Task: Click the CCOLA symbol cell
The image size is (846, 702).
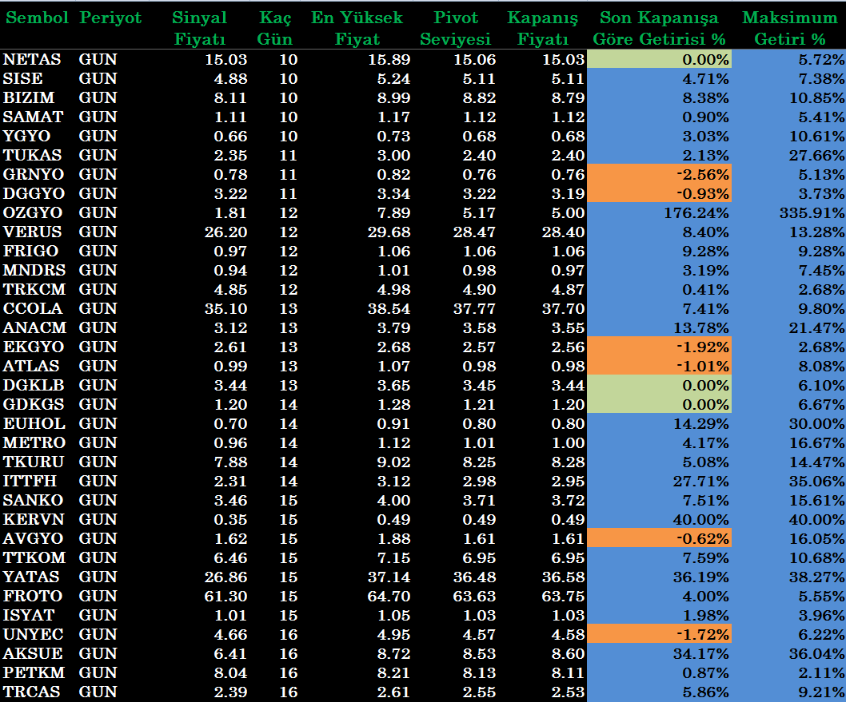Action: tap(32, 308)
